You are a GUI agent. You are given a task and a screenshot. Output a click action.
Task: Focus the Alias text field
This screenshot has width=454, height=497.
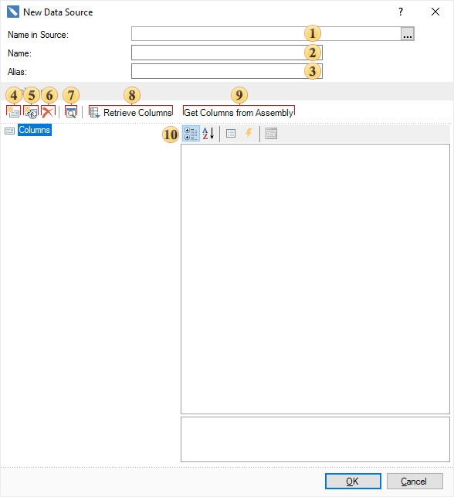227,71
